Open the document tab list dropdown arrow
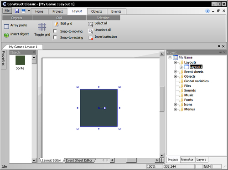This screenshot has height=170, width=228. [x=219, y=46]
